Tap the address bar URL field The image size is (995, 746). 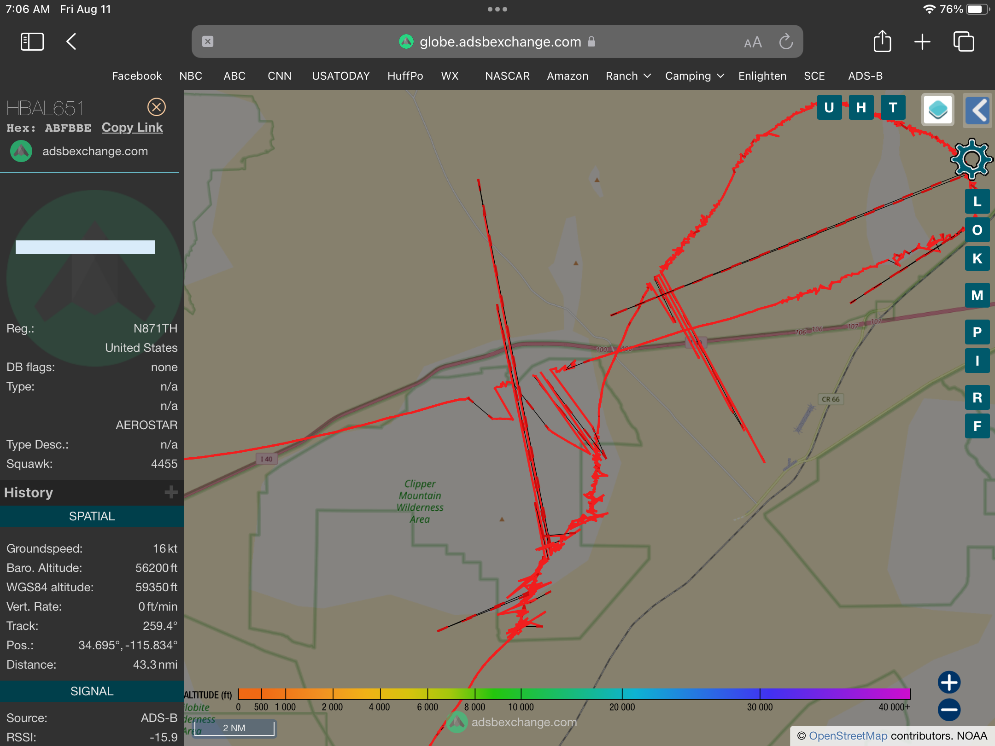497,41
